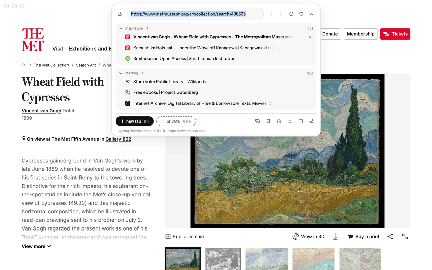Click the new tab button

coord(135,121)
